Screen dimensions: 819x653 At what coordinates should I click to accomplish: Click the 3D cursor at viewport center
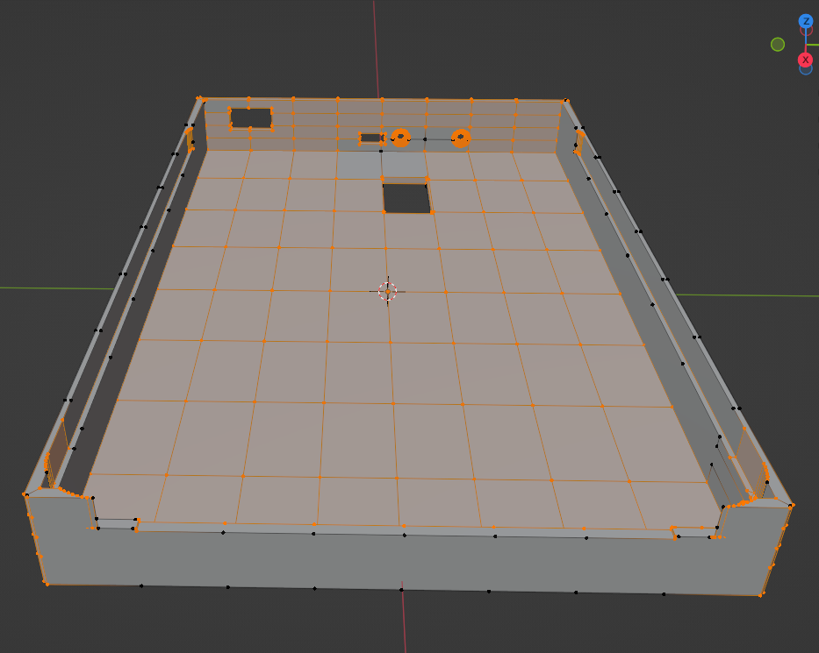388,291
